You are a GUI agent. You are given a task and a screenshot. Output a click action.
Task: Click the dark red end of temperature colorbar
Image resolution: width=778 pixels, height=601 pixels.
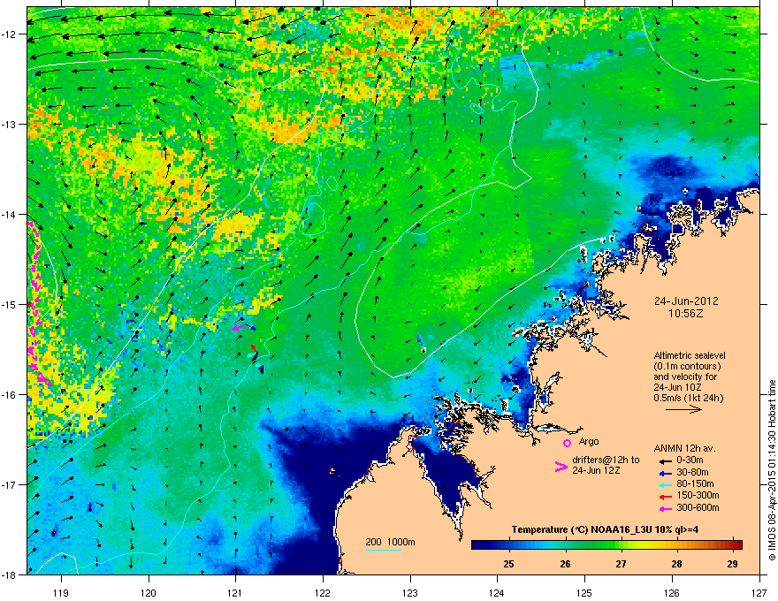(x=738, y=544)
